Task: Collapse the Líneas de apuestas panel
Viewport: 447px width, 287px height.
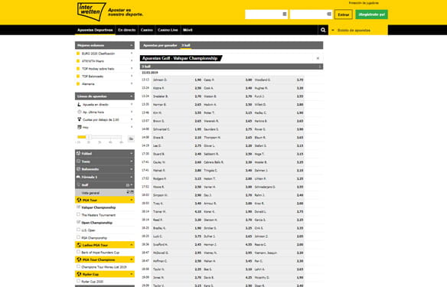Action: point(131,96)
